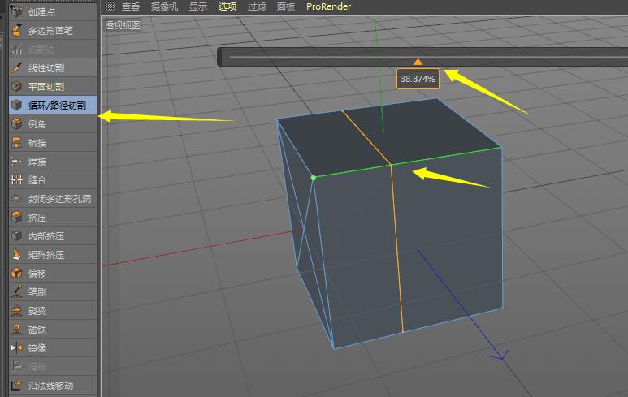This screenshot has height=397, width=628.
Task: Select the 偏移 offset icon
Action: pos(16,274)
